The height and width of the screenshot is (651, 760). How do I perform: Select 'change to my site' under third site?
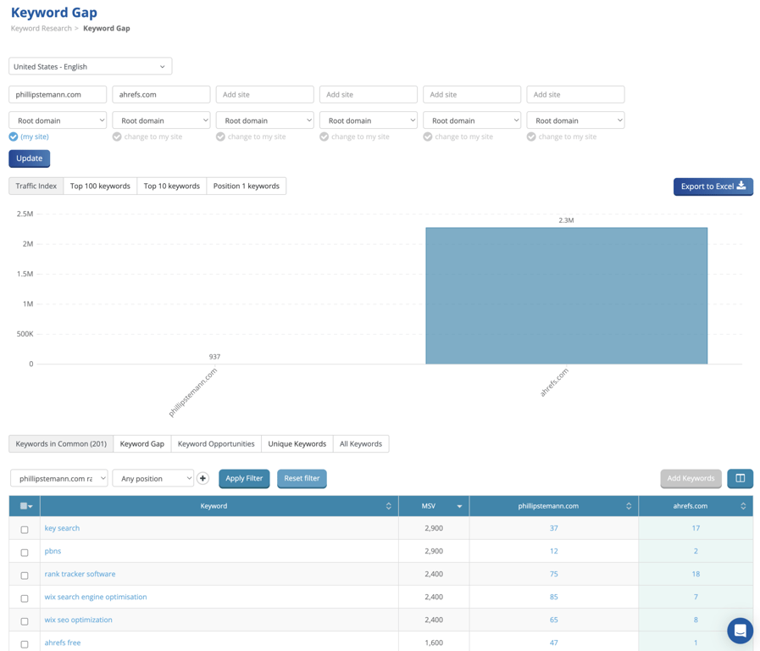(x=251, y=136)
